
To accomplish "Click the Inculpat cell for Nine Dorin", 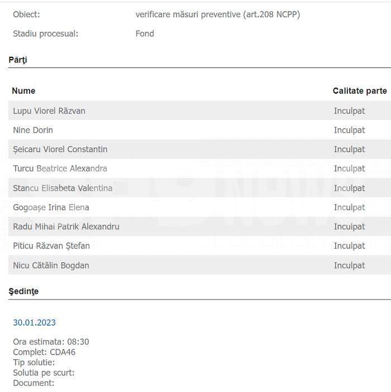I will (349, 130).
